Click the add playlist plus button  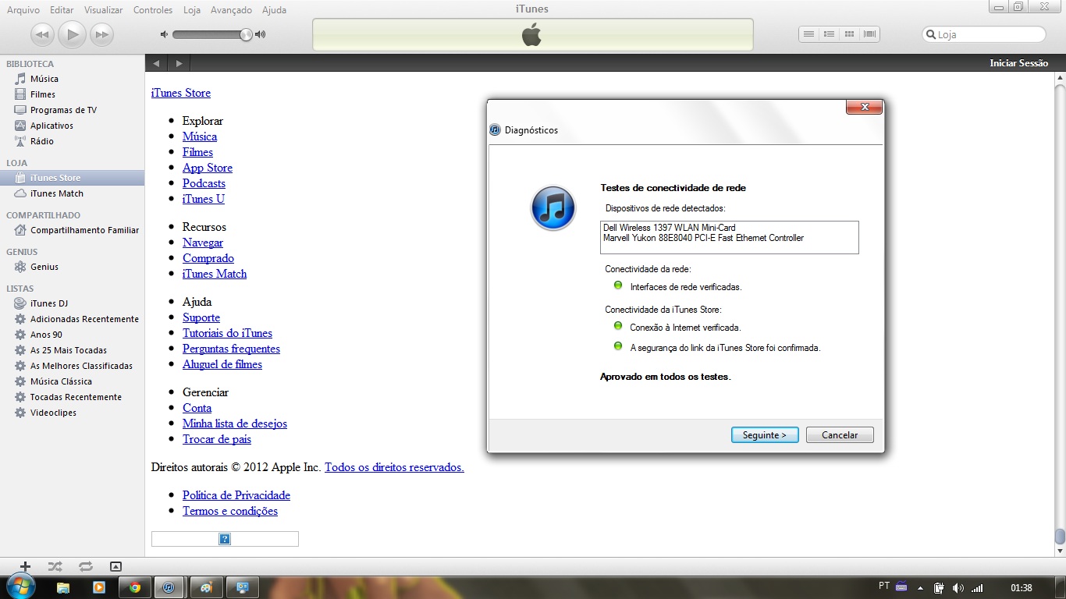(25, 567)
